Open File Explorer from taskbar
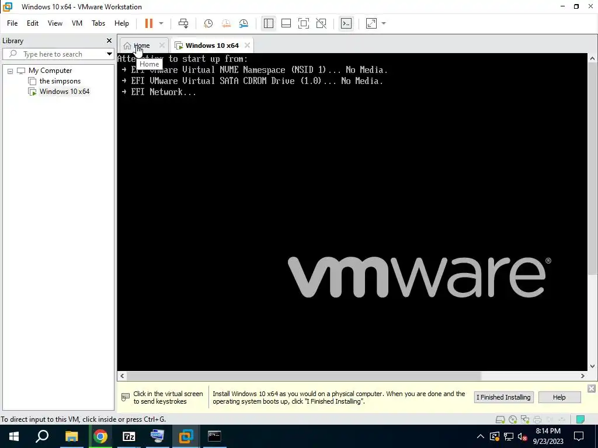 point(71,436)
